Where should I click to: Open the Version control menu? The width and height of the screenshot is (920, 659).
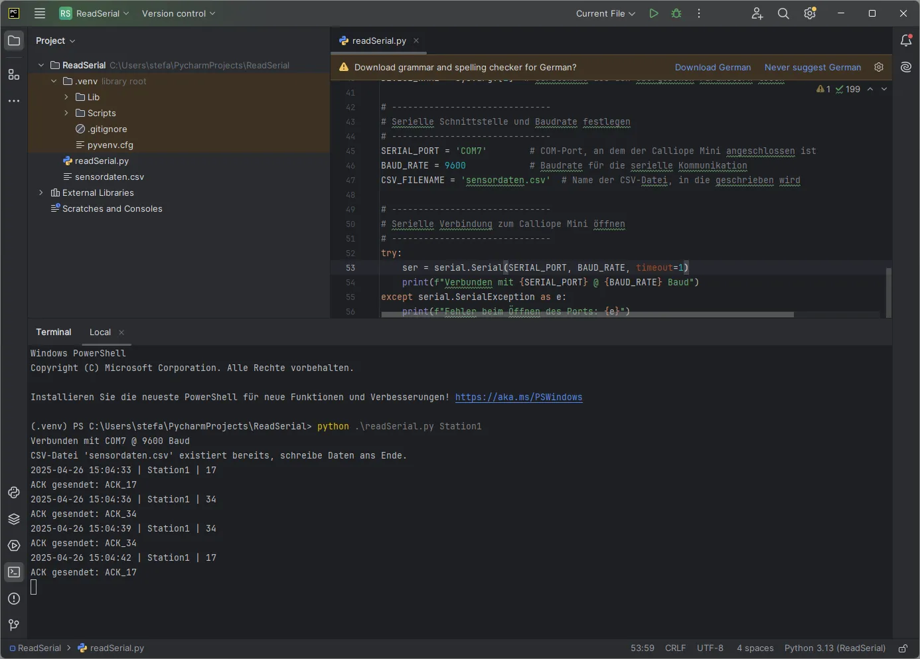[x=178, y=13]
